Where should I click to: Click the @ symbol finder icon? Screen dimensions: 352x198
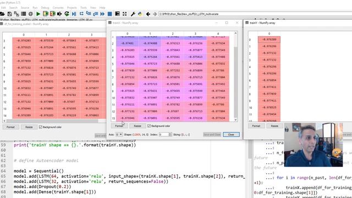click(31, 14)
